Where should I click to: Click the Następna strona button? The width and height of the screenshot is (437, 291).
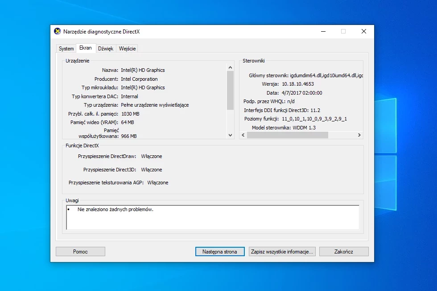click(x=219, y=251)
